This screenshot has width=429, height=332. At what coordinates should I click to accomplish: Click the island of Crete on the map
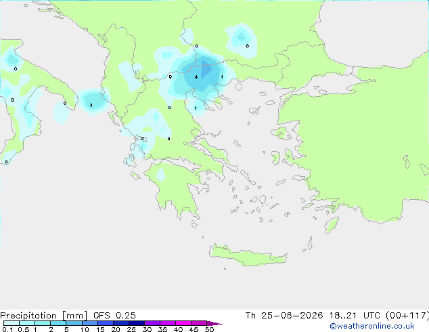coord(248,255)
